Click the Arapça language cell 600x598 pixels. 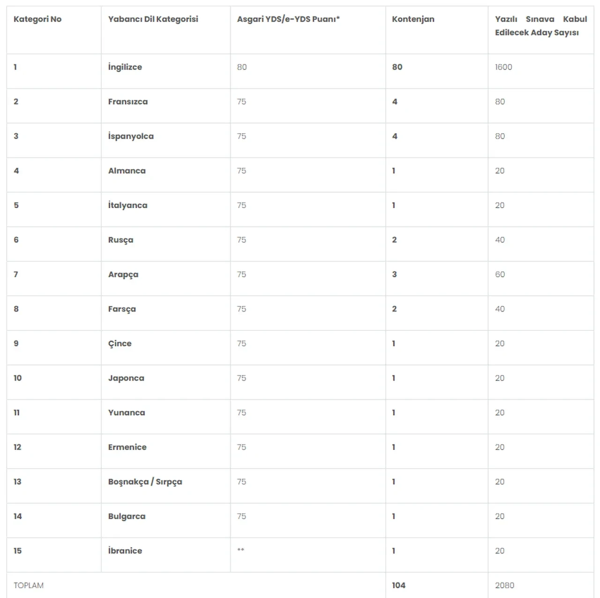(x=123, y=275)
